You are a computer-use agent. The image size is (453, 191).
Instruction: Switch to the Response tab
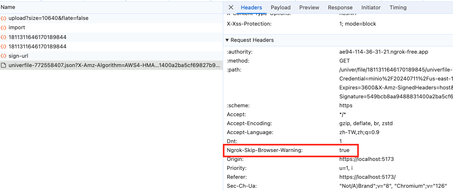point(340,7)
